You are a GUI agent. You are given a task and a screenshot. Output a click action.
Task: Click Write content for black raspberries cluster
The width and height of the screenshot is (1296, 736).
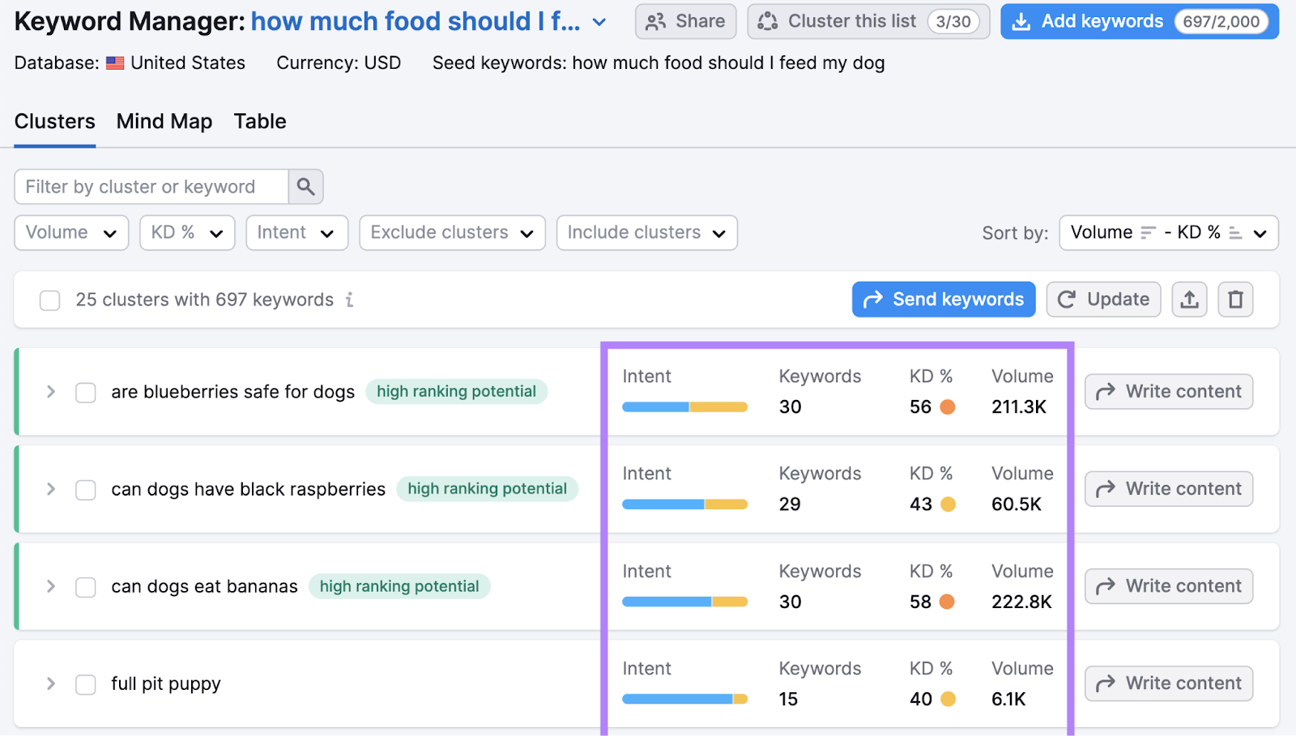1169,489
